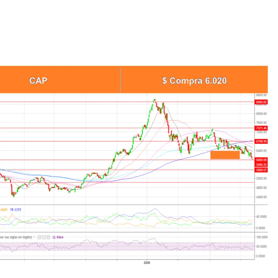This screenshot has height=278, width=278.
Task: Click the CAP header cell
Action: (60, 80)
